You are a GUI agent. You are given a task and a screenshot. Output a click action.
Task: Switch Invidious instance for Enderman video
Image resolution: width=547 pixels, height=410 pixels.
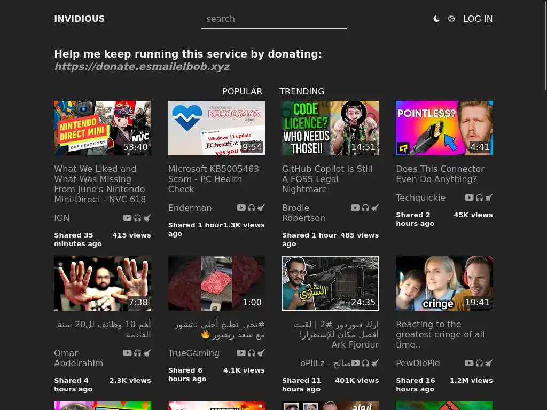(261, 208)
